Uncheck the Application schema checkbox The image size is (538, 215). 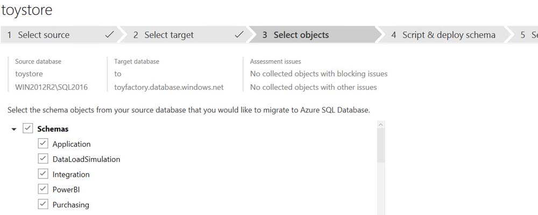(x=43, y=144)
